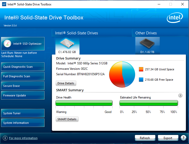Image resolution: width=189 pixels, height=144 pixels.
Task: Click the info icon beside For more information
Action: coord(5,138)
